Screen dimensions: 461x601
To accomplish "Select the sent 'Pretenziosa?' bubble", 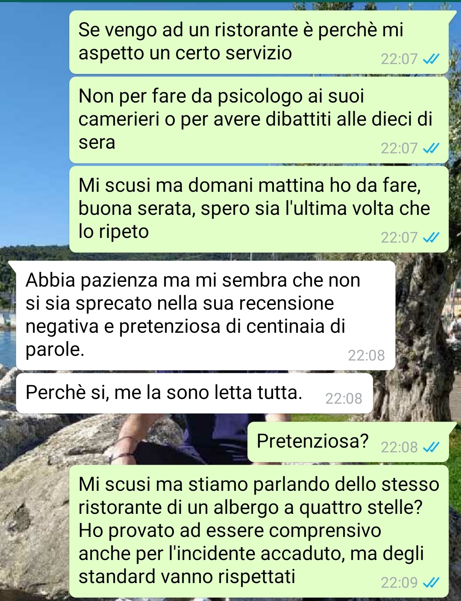I will pos(348,442).
